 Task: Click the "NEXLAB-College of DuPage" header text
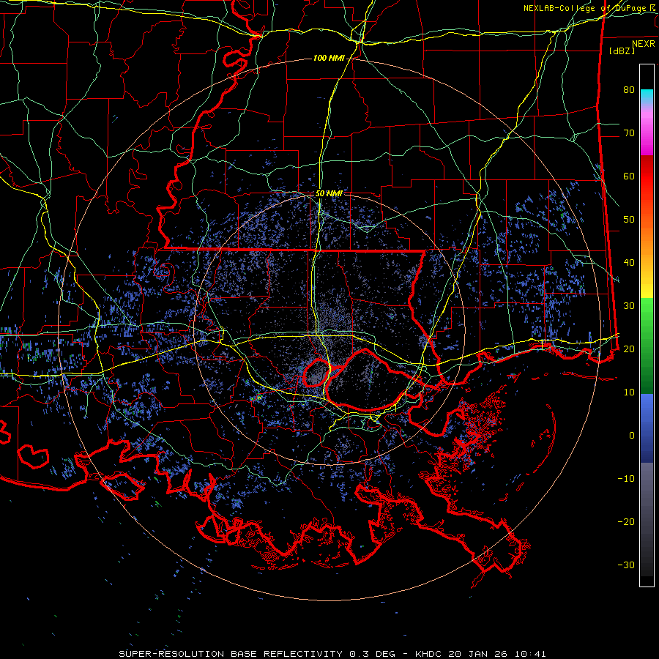[584, 8]
